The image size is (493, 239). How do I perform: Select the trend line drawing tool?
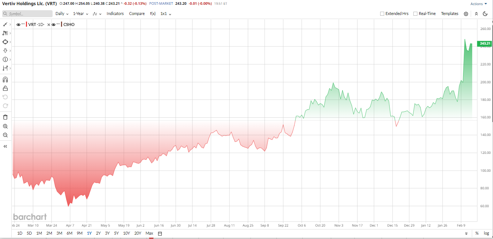[5, 24]
